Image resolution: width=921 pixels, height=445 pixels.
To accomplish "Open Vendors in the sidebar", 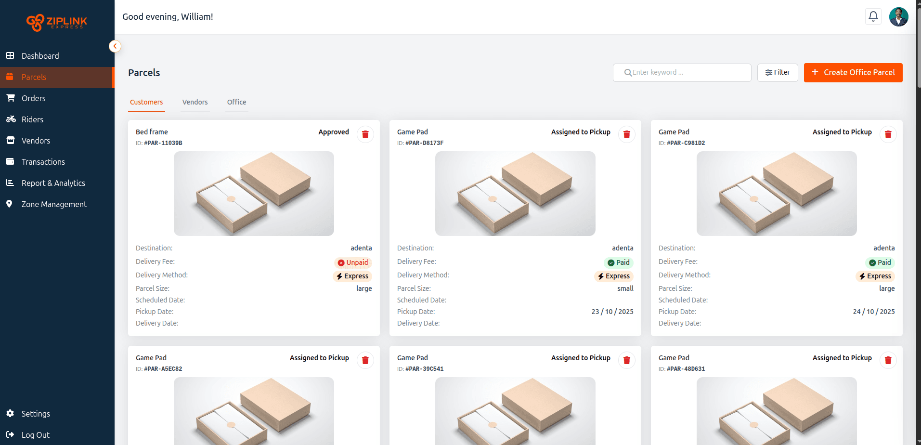I will (57, 141).
